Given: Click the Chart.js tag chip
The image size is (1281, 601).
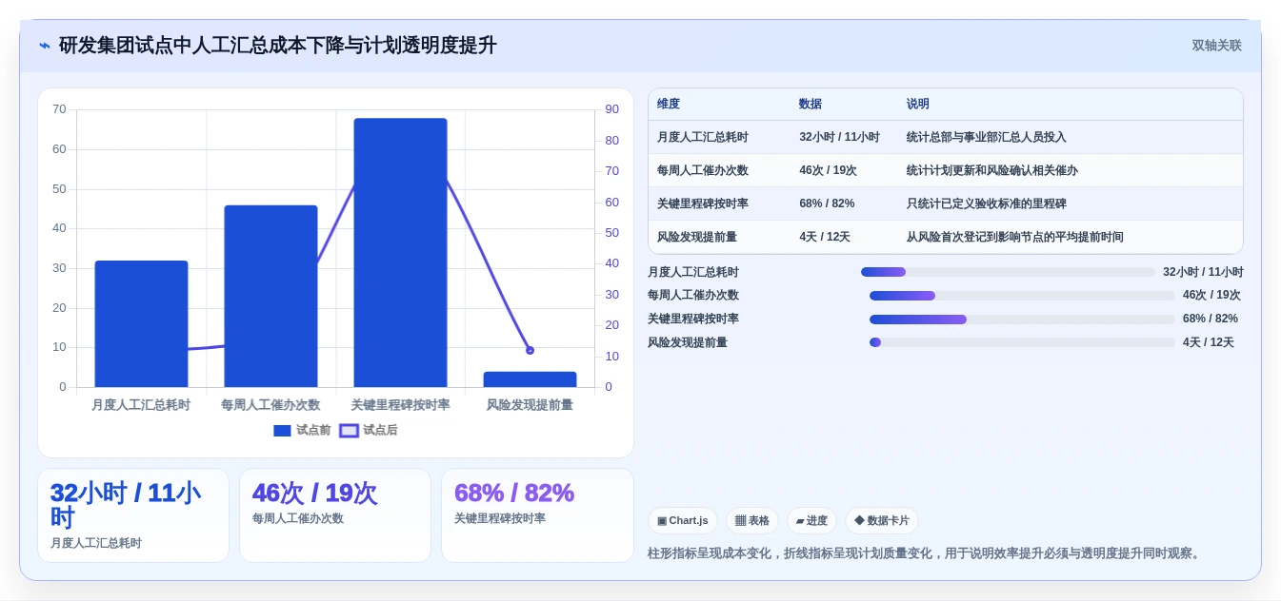Looking at the screenshot, I should point(683,520).
